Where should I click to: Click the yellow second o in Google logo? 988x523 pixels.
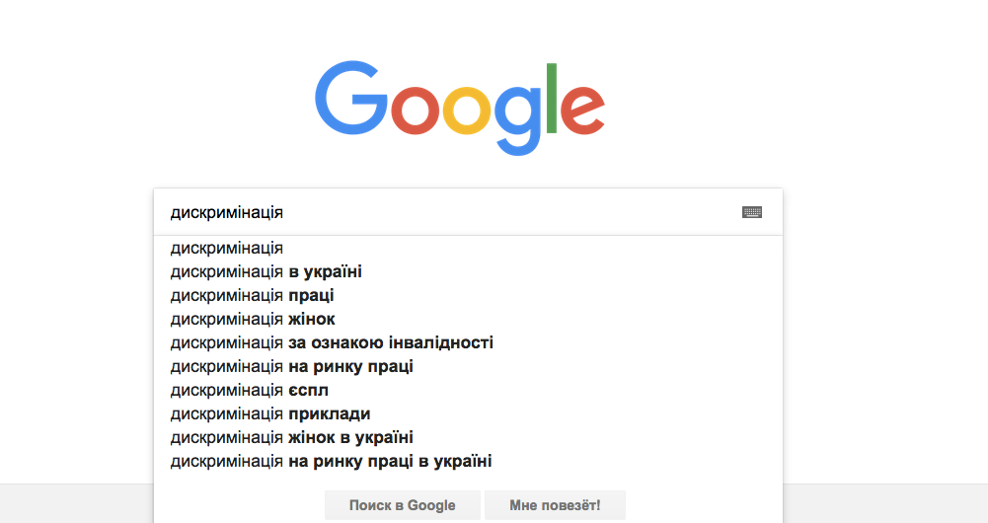click(466, 110)
